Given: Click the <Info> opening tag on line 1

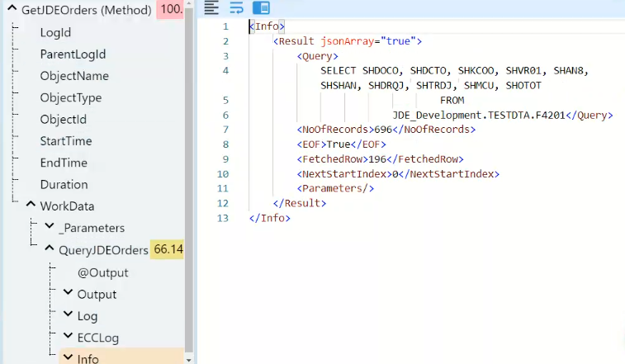Looking at the screenshot, I should [x=267, y=26].
